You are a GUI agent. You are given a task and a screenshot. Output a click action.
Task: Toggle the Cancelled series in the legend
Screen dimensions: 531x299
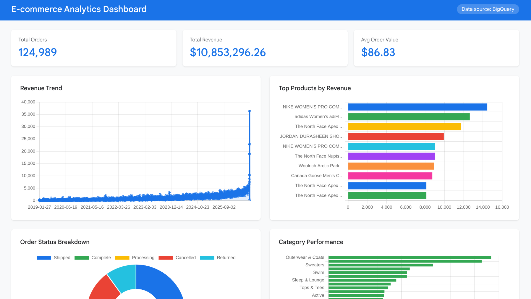(x=177, y=258)
